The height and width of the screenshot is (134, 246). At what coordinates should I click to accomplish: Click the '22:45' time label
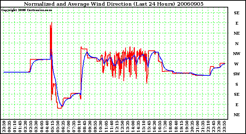point(214,126)
